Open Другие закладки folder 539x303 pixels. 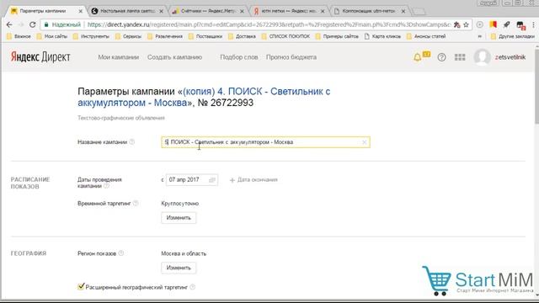click(x=514, y=36)
